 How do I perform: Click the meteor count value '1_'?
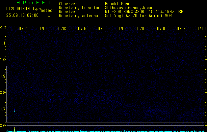point(48,16)
